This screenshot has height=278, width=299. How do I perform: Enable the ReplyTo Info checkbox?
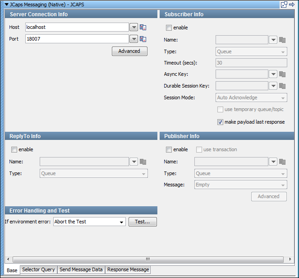(14, 149)
